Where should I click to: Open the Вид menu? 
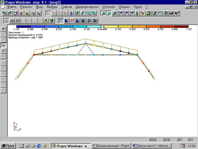coord(39,7)
